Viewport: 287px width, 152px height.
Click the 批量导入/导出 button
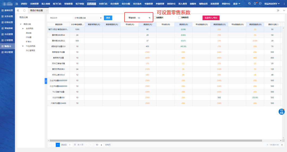[x=211, y=18]
